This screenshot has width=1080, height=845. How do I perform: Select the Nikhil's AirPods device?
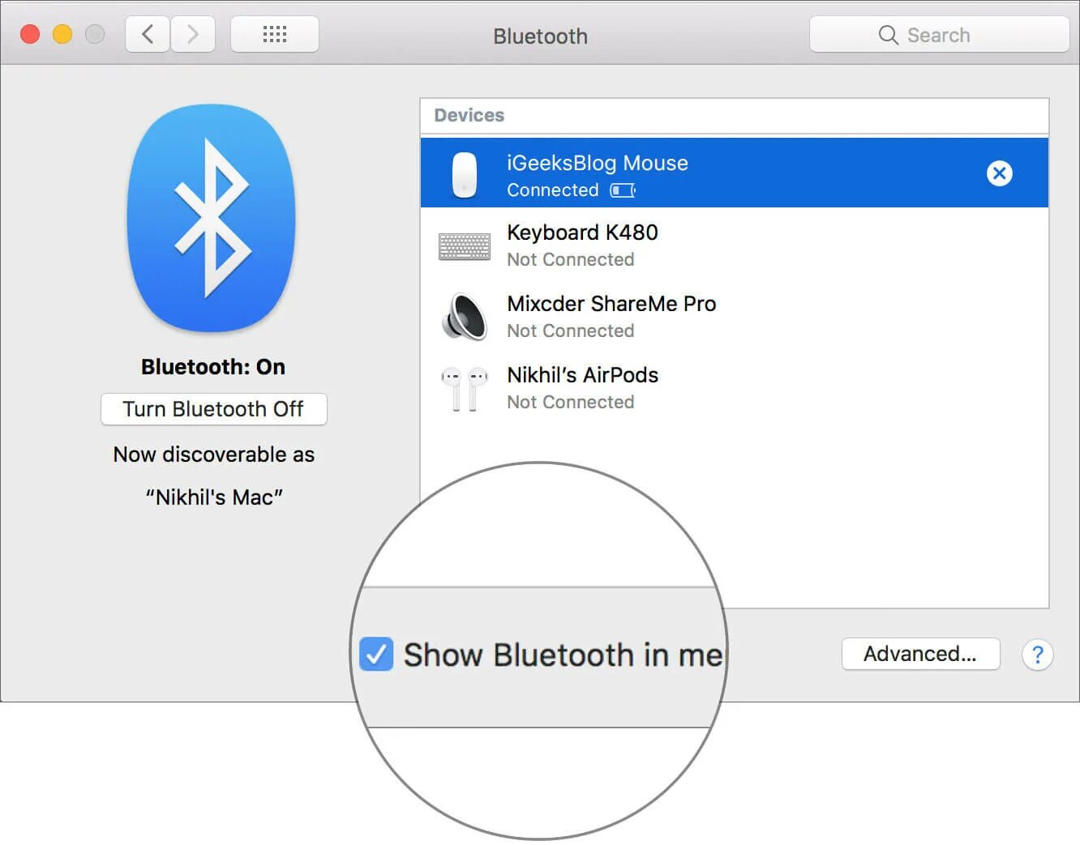pyautogui.click(x=735, y=388)
